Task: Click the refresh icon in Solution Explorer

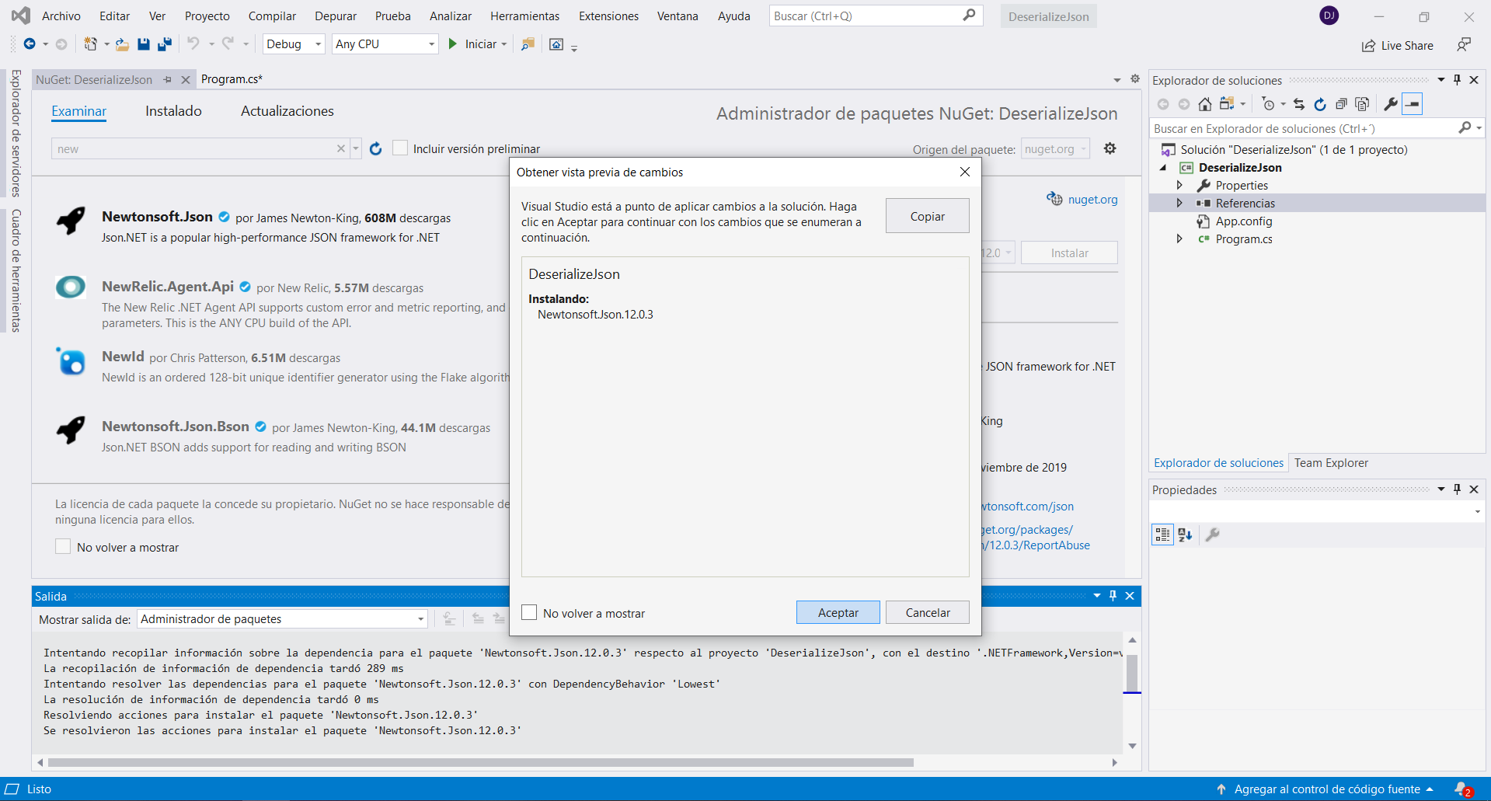Action: (1319, 104)
